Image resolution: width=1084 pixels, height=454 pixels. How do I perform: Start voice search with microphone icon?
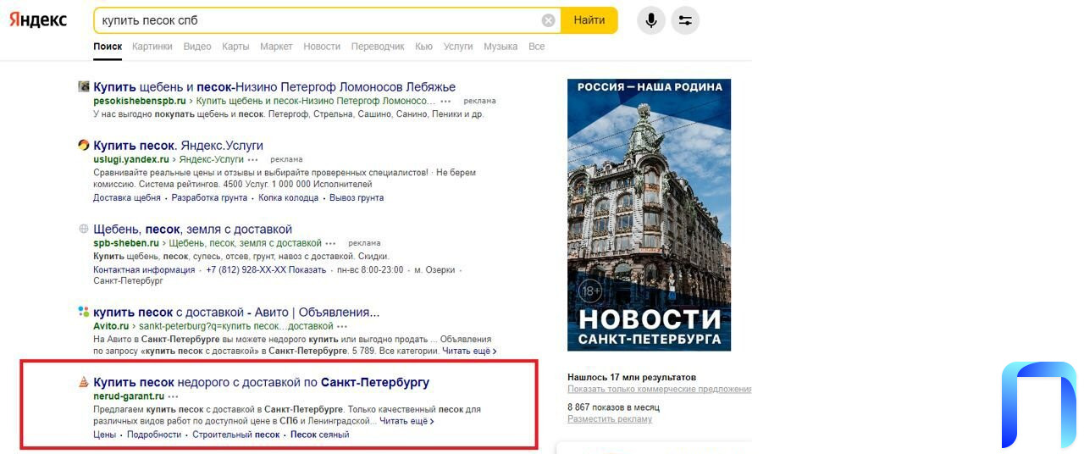click(650, 20)
